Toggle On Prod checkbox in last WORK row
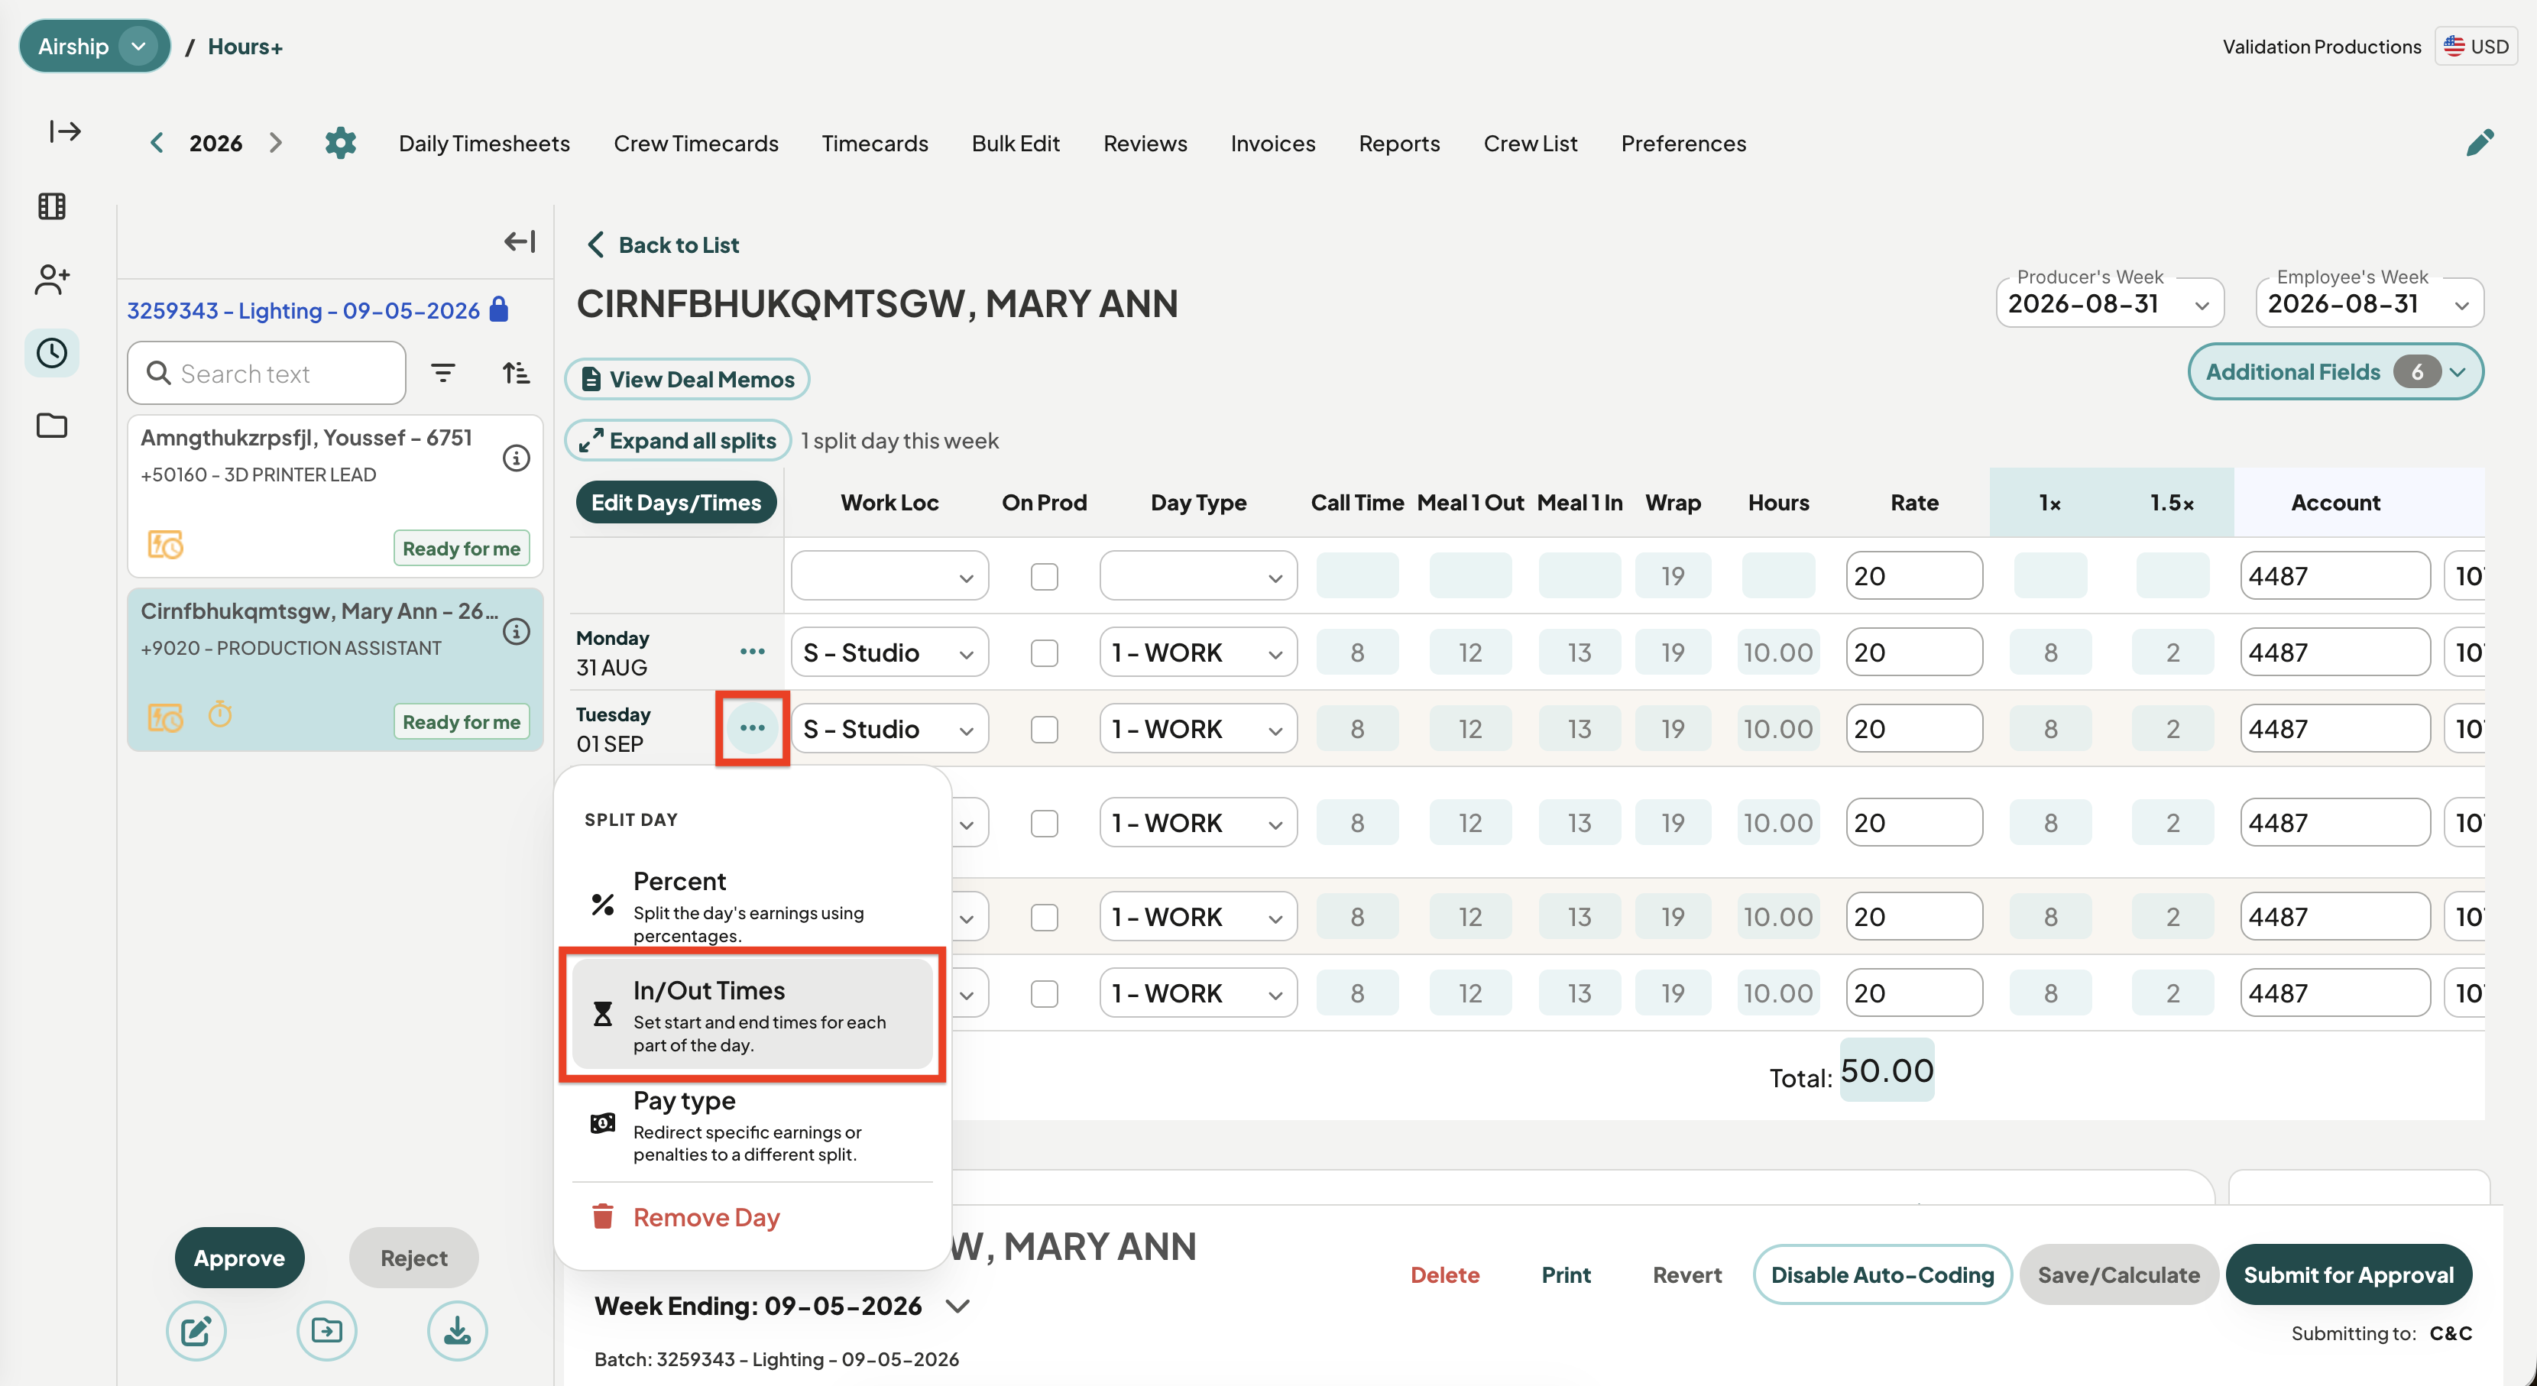2537x1386 pixels. pos(1044,994)
